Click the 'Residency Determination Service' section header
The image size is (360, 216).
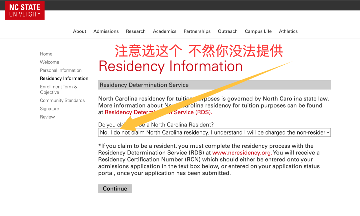point(214,85)
